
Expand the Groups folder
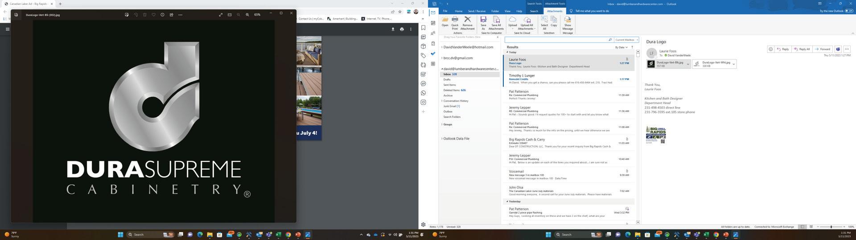(442, 124)
